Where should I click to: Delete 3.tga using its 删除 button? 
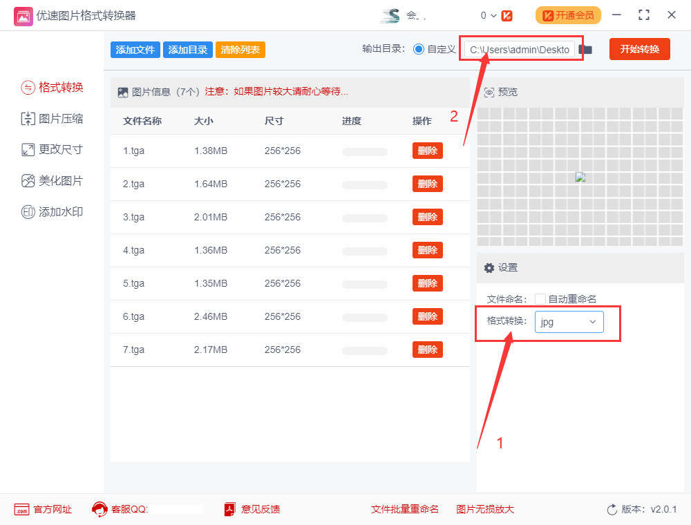[427, 217]
